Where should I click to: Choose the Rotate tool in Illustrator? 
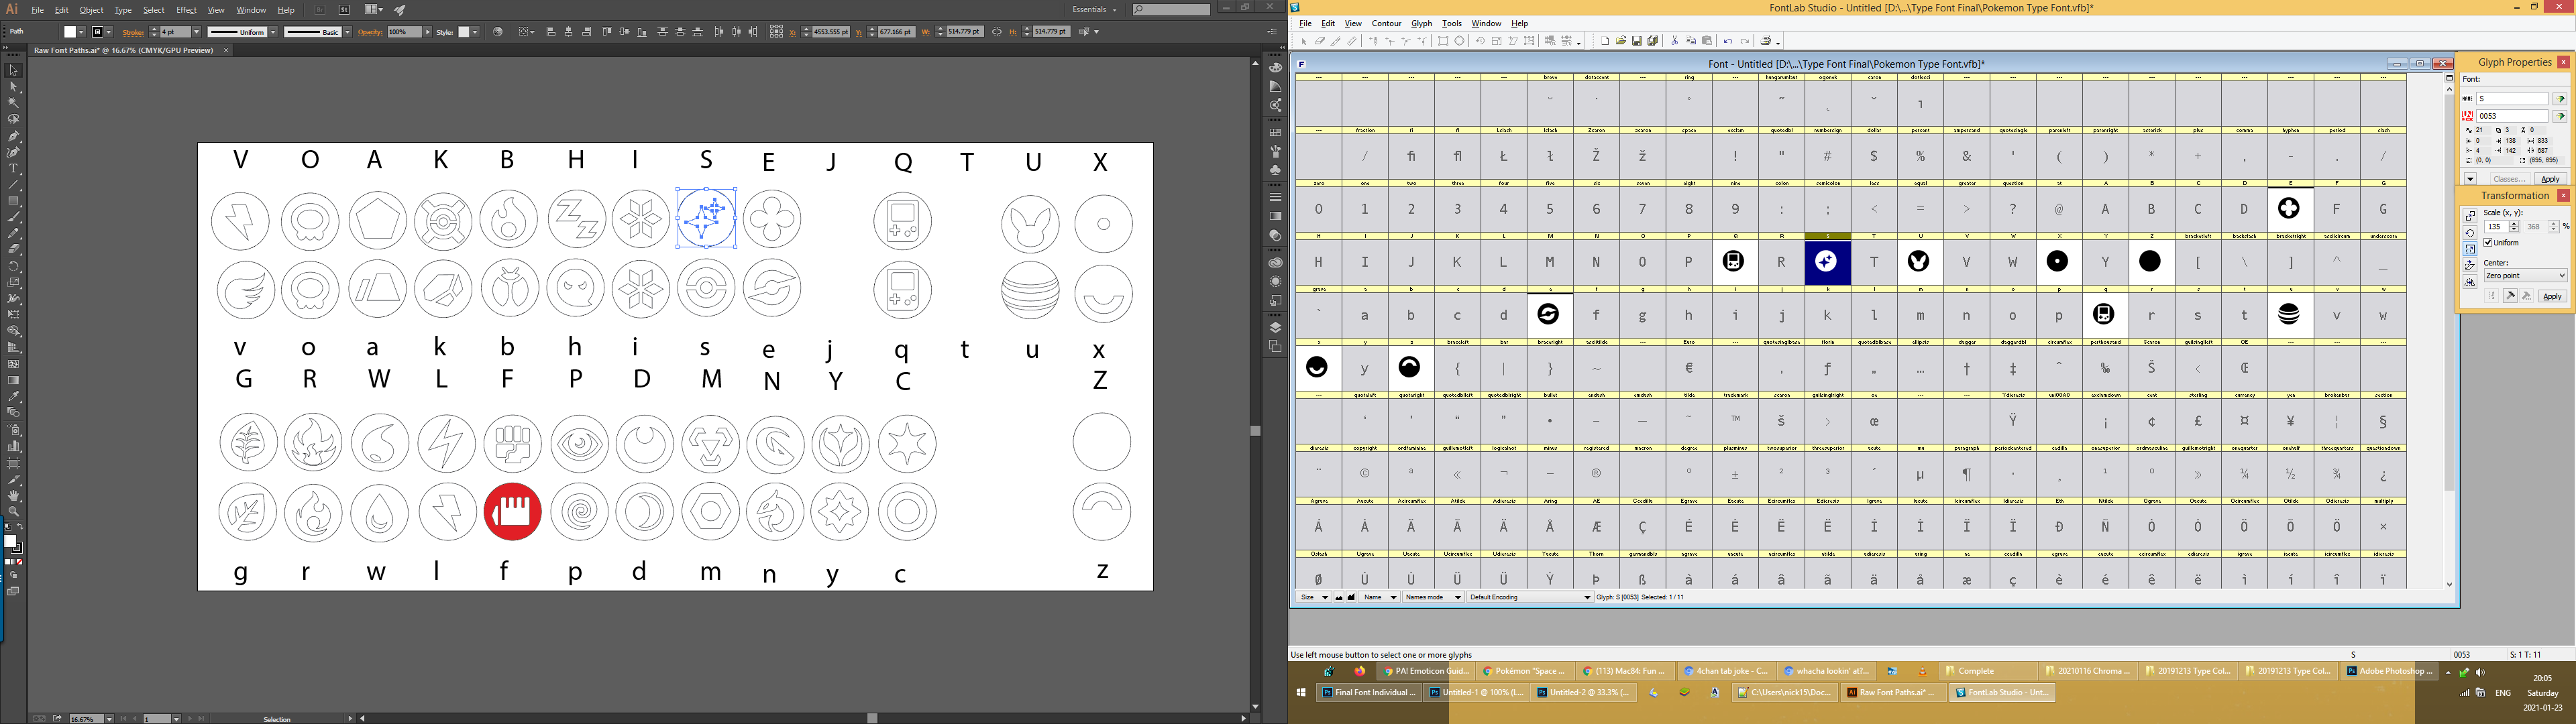coord(14,266)
